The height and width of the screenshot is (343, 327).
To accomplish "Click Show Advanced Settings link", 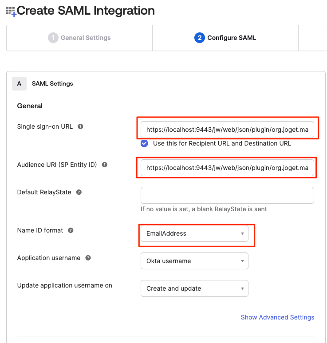I will pos(277,317).
